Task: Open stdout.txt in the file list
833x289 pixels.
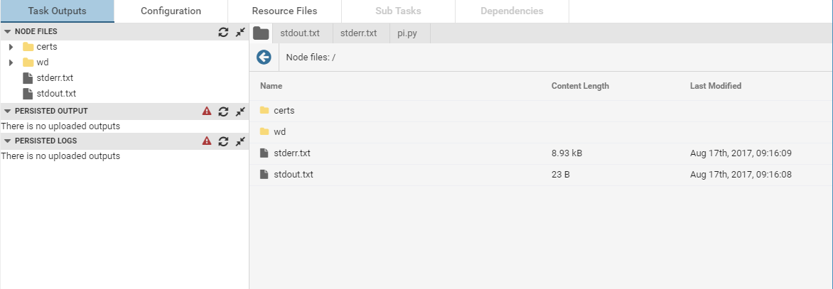Action: pos(293,175)
